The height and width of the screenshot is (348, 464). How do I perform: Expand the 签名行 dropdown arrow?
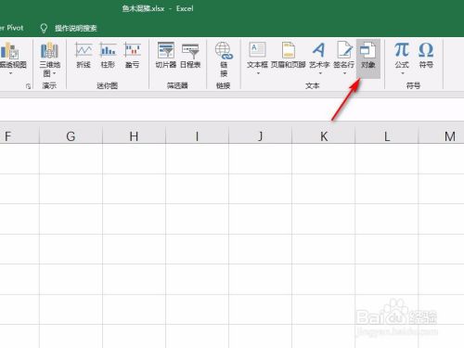coord(344,73)
